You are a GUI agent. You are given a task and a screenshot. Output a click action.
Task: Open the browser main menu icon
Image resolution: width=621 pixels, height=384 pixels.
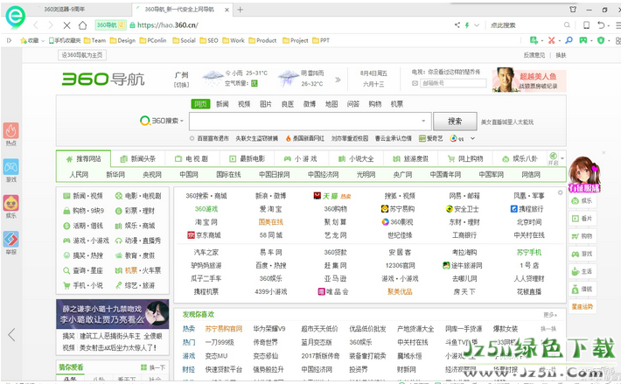click(618, 25)
